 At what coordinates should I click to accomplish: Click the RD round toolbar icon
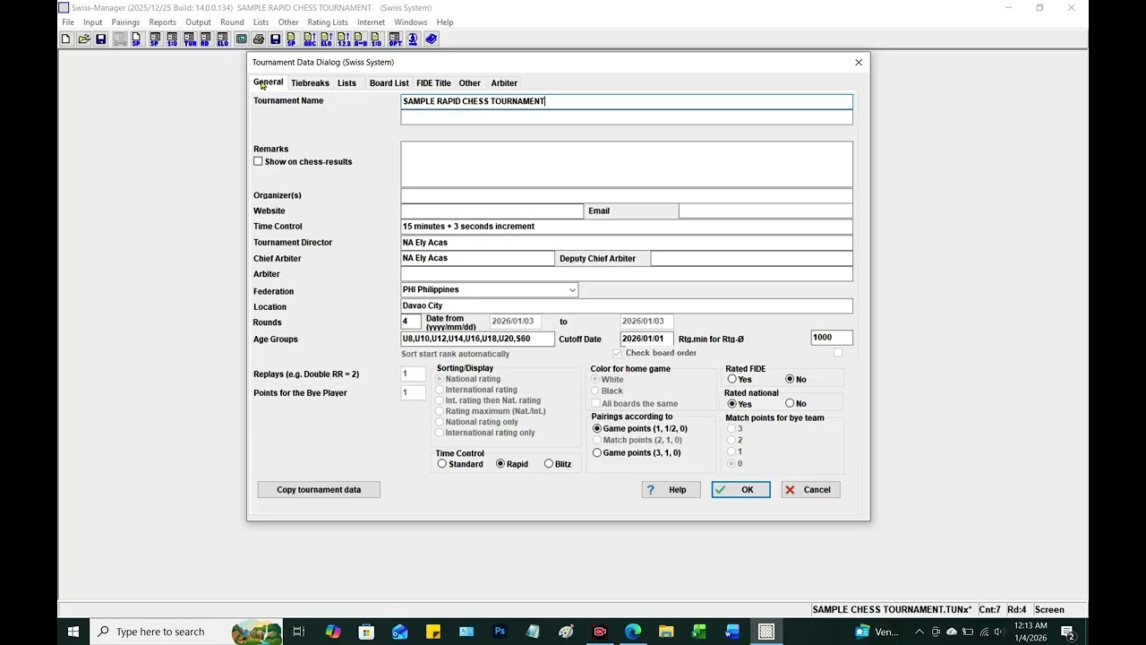pos(205,39)
